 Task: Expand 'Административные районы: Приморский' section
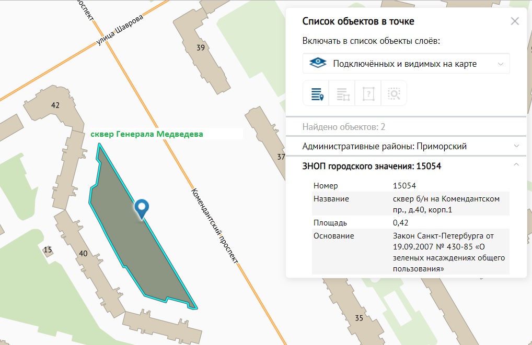click(x=406, y=146)
